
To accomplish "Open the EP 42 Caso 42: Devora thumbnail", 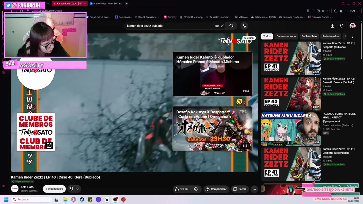I will pyautogui.click(x=291, y=93).
